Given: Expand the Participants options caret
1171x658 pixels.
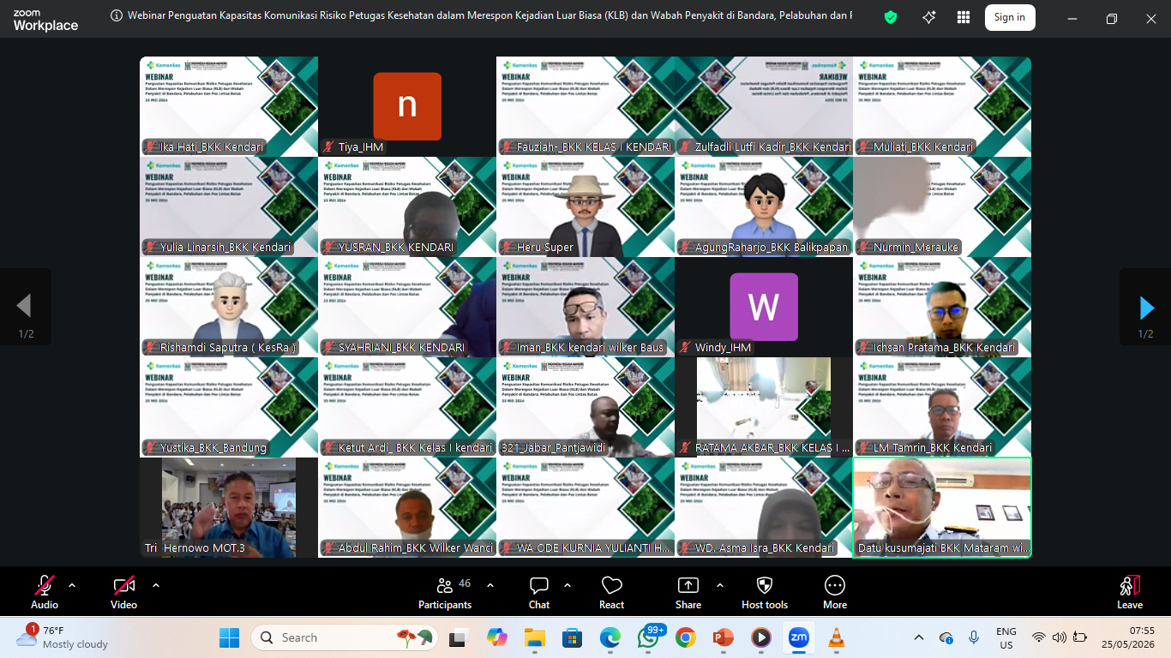Looking at the screenshot, I should [x=490, y=585].
